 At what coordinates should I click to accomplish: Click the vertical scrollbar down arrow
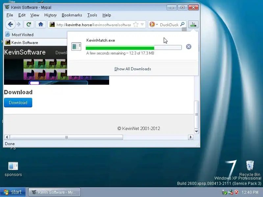pyautogui.click(x=196, y=131)
